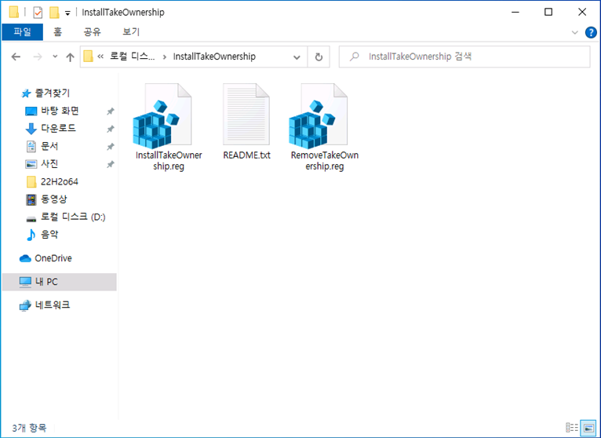Open the 보기 ribbon tab

point(131,32)
